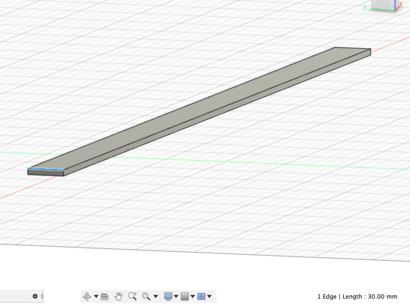
Task: Click the Zoom Window/Fit icon
Action: click(146, 296)
